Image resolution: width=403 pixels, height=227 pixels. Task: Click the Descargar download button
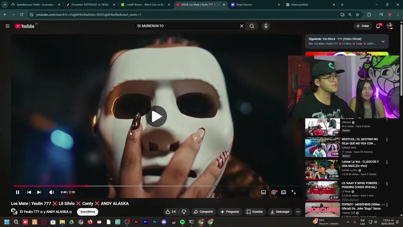pos(280,212)
